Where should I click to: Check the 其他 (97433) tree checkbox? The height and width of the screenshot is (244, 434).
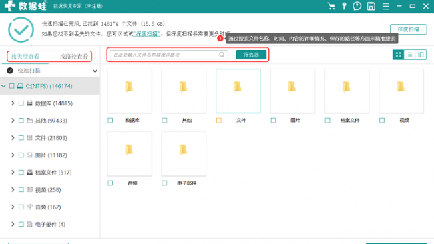pos(21,121)
